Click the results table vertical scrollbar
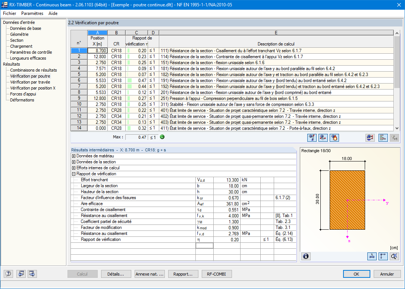Screen dimensions: 405x289 (x=397, y=81)
